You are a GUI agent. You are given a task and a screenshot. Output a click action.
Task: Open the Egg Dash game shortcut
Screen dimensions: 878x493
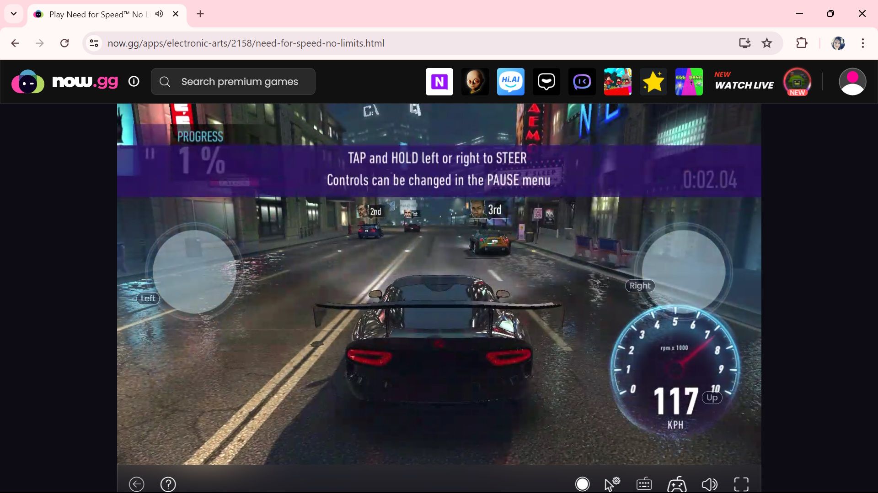pyautogui.click(x=689, y=82)
